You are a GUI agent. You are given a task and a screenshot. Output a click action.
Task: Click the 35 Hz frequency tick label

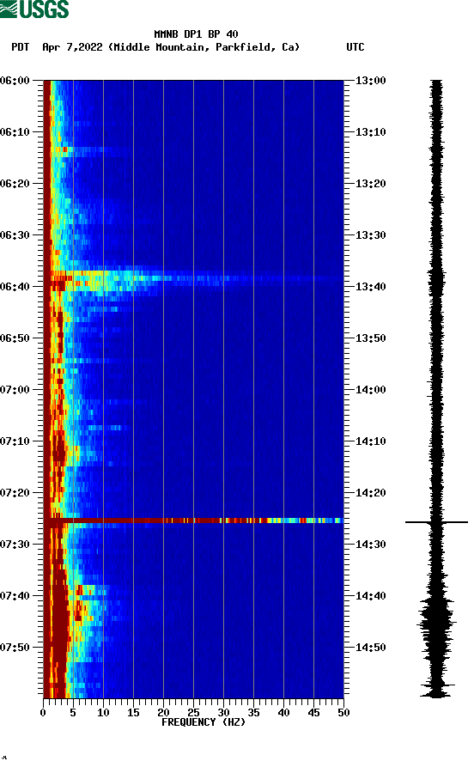pyautogui.click(x=253, y=713)
